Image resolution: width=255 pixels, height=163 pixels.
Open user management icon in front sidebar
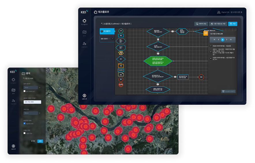coord(84,44)
